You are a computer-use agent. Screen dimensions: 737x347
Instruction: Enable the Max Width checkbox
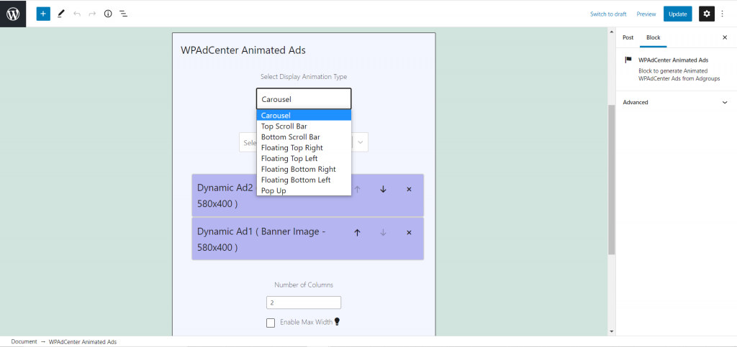271,323
